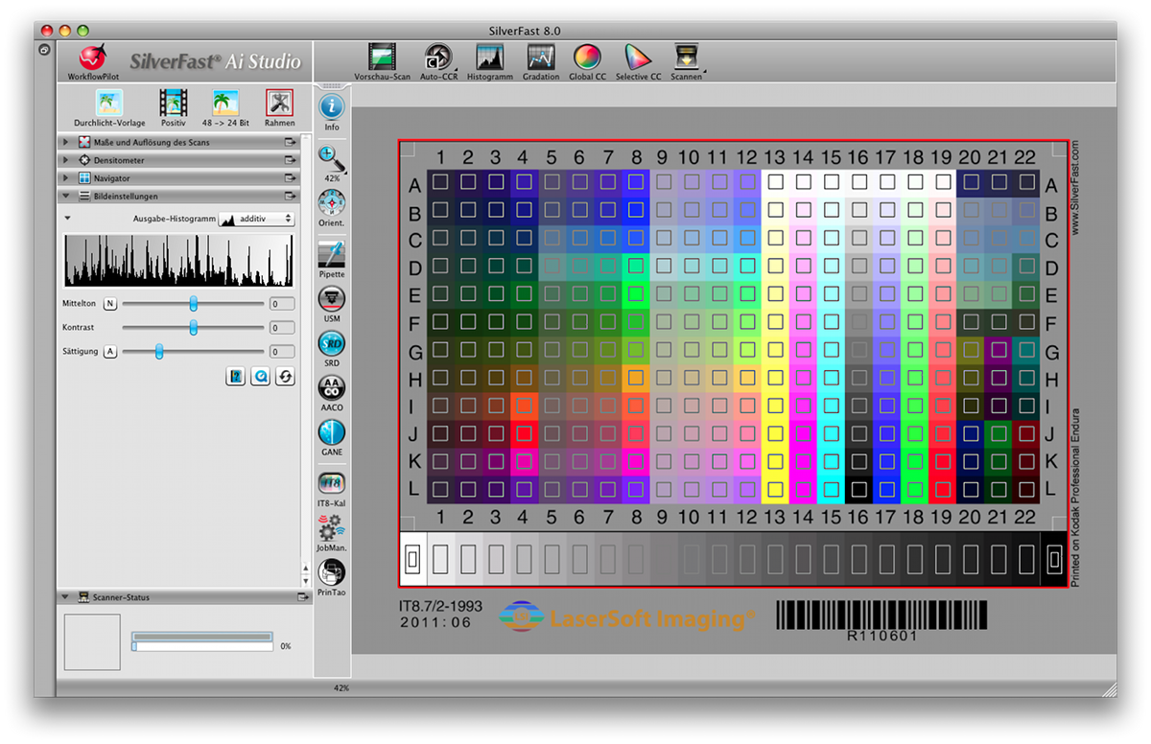Open the SRD dust removal tool
Viewport: 1151px width, 744px height.
pyautogui.click(x=332, y=344)
